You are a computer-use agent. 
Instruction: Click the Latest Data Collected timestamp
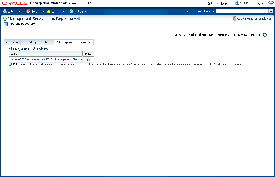pos(239,35)
